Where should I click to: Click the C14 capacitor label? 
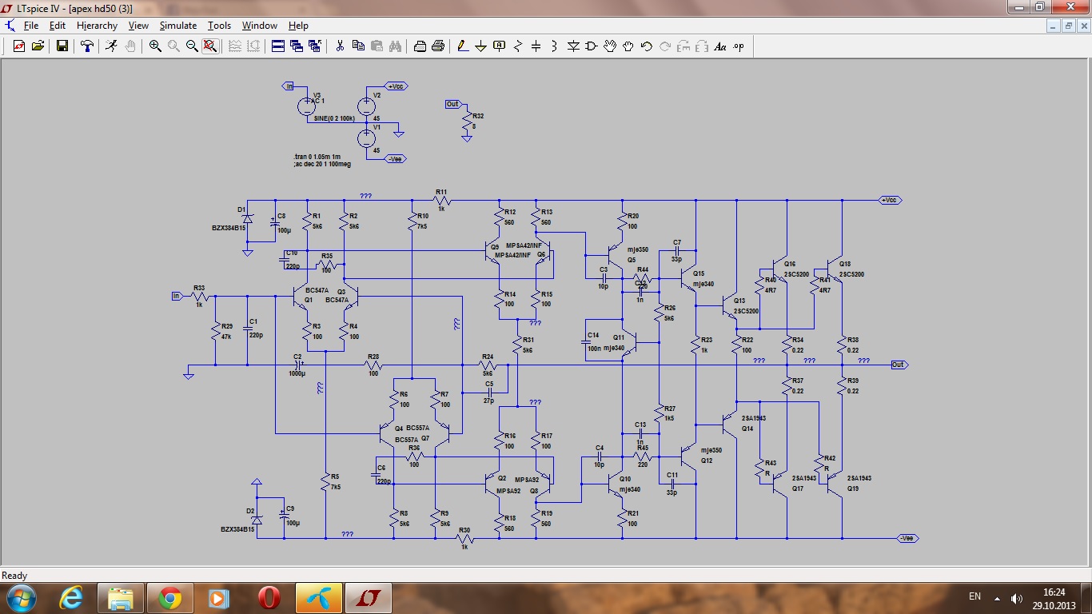click(593, 335)
